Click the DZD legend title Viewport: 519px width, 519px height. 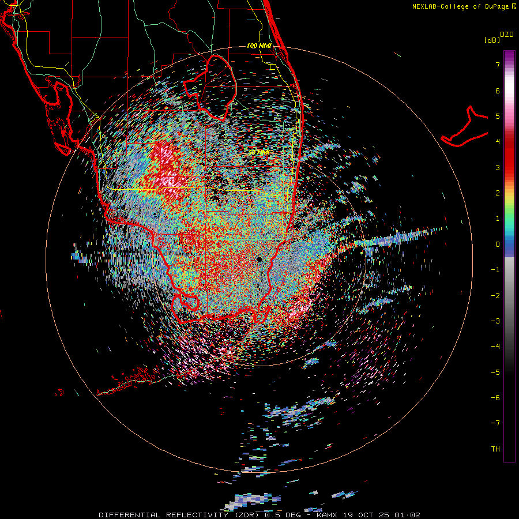(x=507, y=35)
